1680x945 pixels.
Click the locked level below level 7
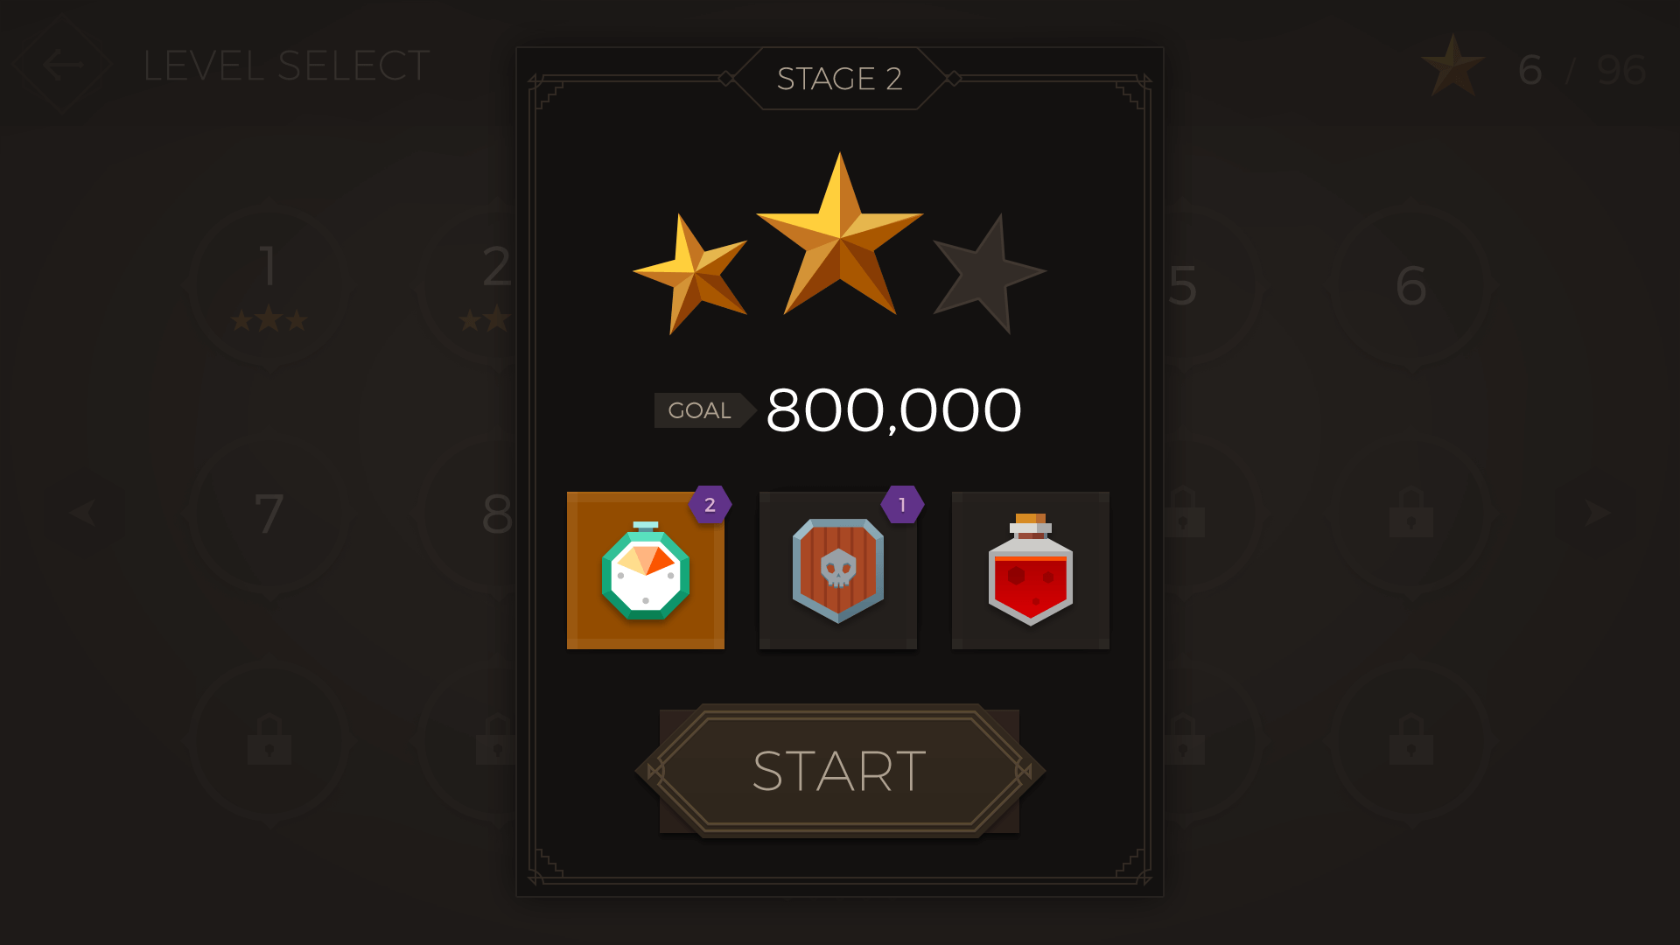click(x=269, y=741)
